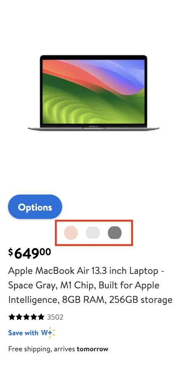The height and width of the screenshot is (370, 186).
Task: Click the Walmart+ spark icon
Action: tap(52, 333)
